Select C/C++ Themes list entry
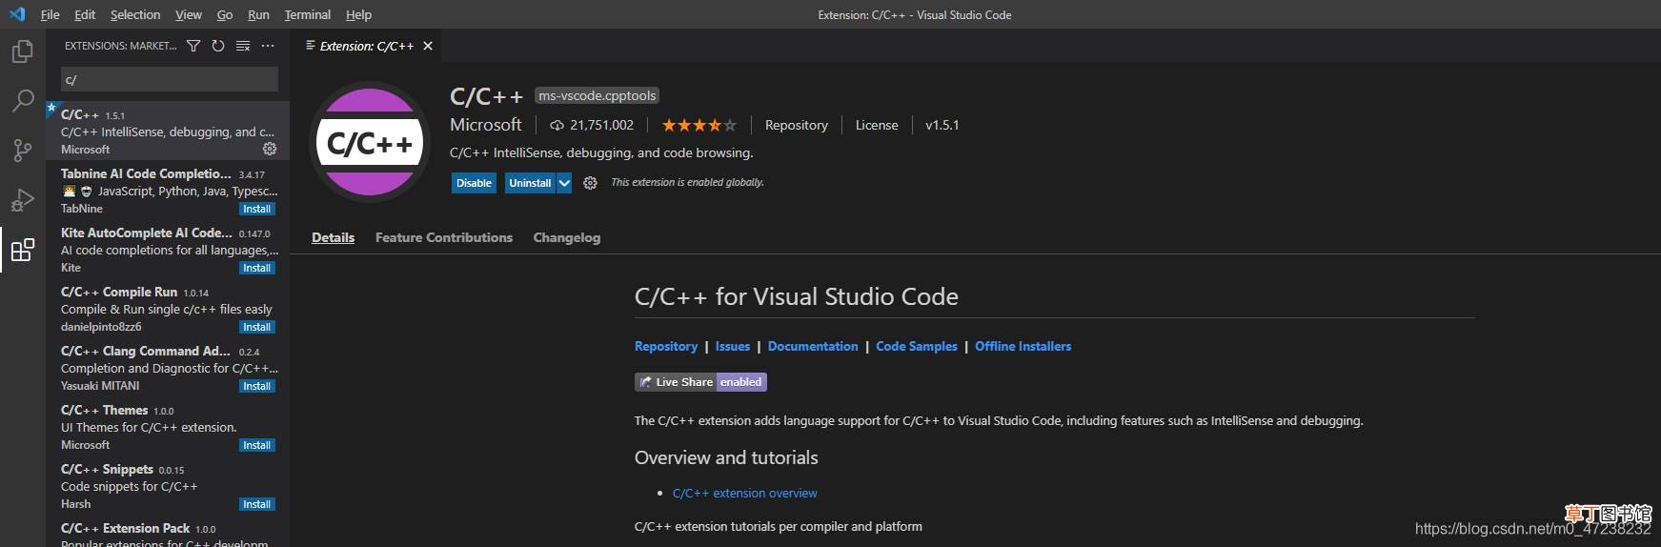 coord(168,426)
